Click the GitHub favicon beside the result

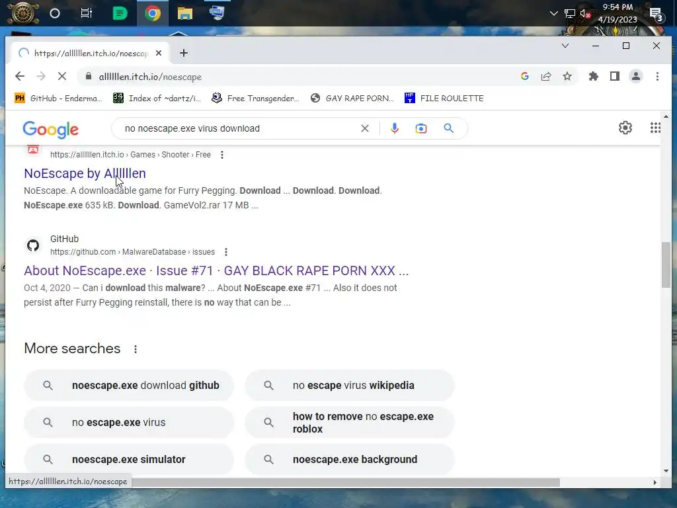(33, 245)
